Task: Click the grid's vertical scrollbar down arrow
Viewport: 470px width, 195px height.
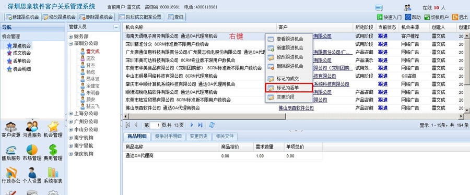Action: (467, 110)
